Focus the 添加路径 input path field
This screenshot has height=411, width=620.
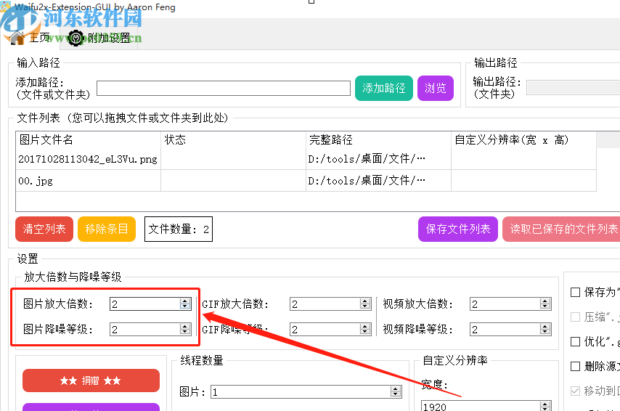click(x=224, y=88)
